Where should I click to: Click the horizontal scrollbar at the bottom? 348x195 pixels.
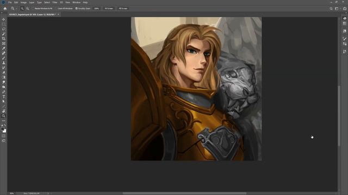pos(184,193)
